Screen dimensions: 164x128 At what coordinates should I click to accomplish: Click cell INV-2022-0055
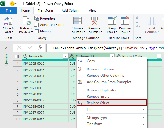tap(45, 82)
